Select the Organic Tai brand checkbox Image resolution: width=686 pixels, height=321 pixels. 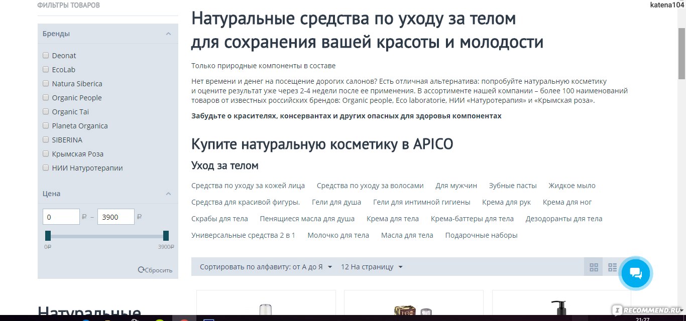[46, 111]
